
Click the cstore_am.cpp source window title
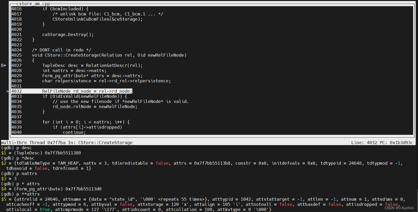coord(33,4)
